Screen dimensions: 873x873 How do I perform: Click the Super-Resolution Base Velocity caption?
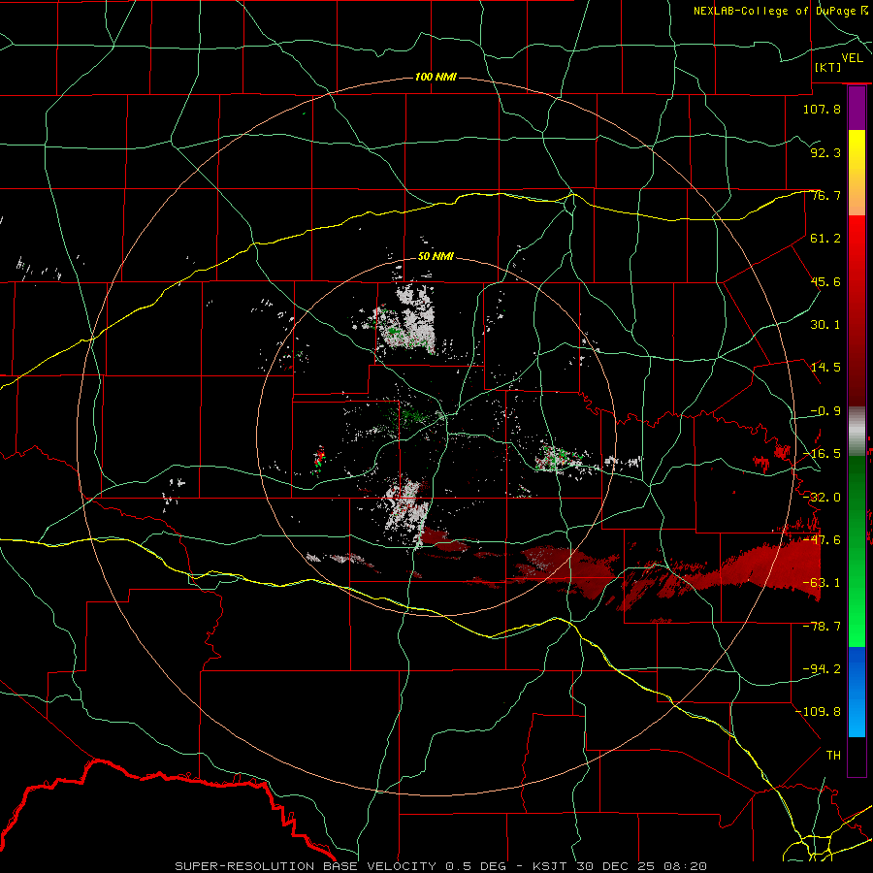[x=441, y=866]
